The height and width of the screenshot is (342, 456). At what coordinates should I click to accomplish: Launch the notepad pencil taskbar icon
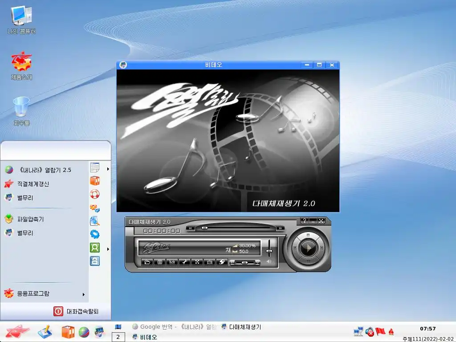[45, 332]
